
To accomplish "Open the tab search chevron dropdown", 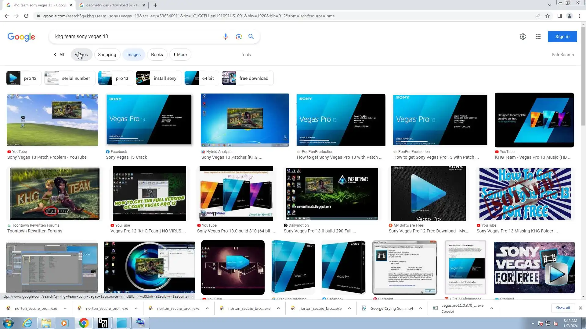I will tap(549, 5).
